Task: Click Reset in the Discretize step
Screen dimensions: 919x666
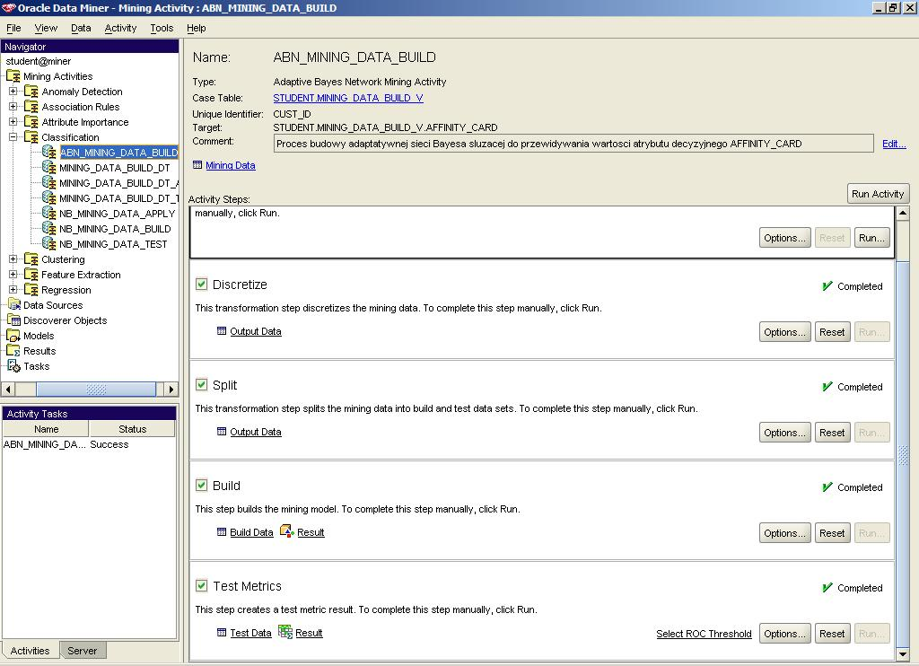Action: (x=832, y=332)
